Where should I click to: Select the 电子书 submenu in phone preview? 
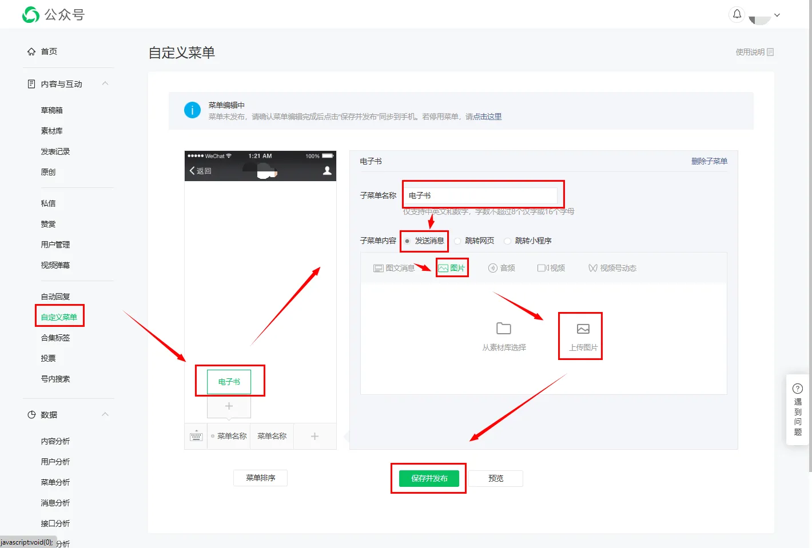(x=229, y=382)
